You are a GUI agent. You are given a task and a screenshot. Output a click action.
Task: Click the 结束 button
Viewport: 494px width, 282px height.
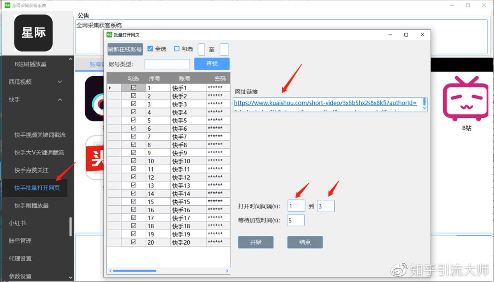pos(305,242)
